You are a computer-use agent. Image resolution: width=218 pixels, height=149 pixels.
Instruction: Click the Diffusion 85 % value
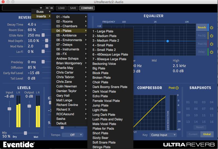(x=32, y=68)
